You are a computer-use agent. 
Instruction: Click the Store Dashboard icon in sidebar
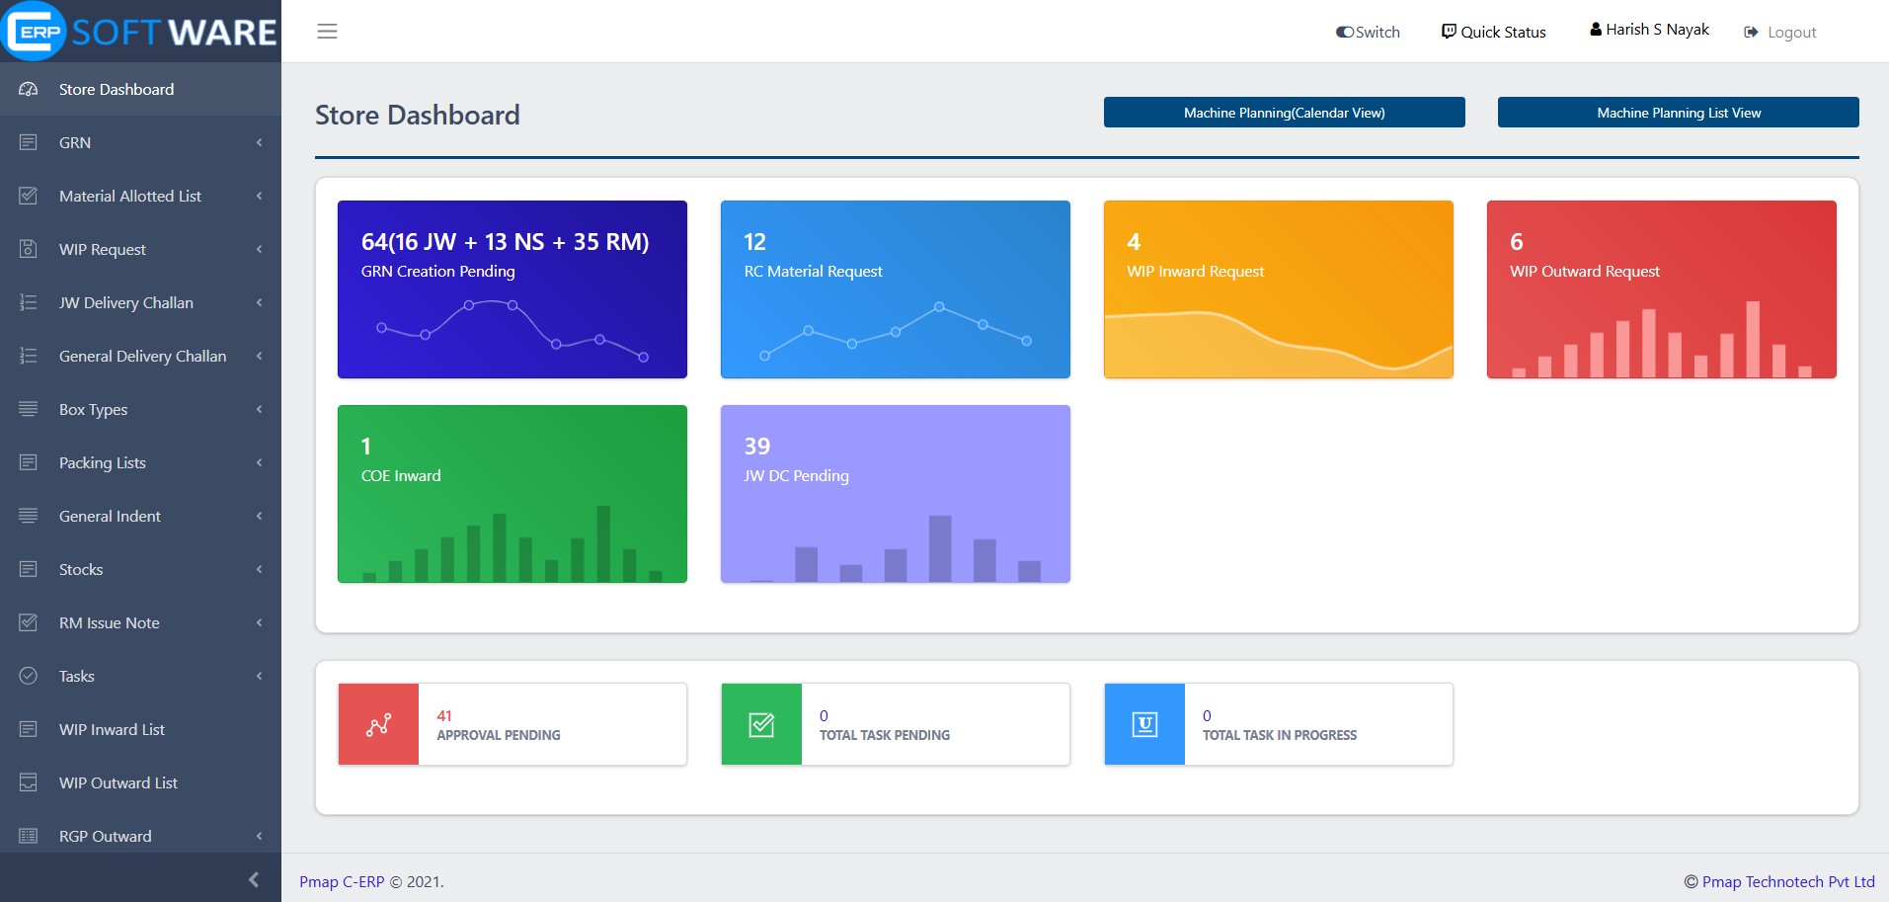tap(28, 89)
